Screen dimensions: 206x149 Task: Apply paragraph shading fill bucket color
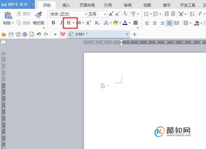(x=197, y=23)
